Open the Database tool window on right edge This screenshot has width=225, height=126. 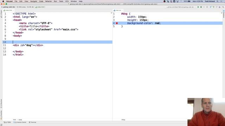[224, 14]
